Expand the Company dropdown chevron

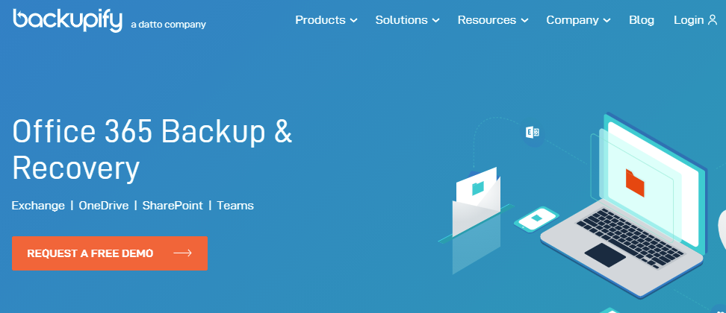pos(607,21)
